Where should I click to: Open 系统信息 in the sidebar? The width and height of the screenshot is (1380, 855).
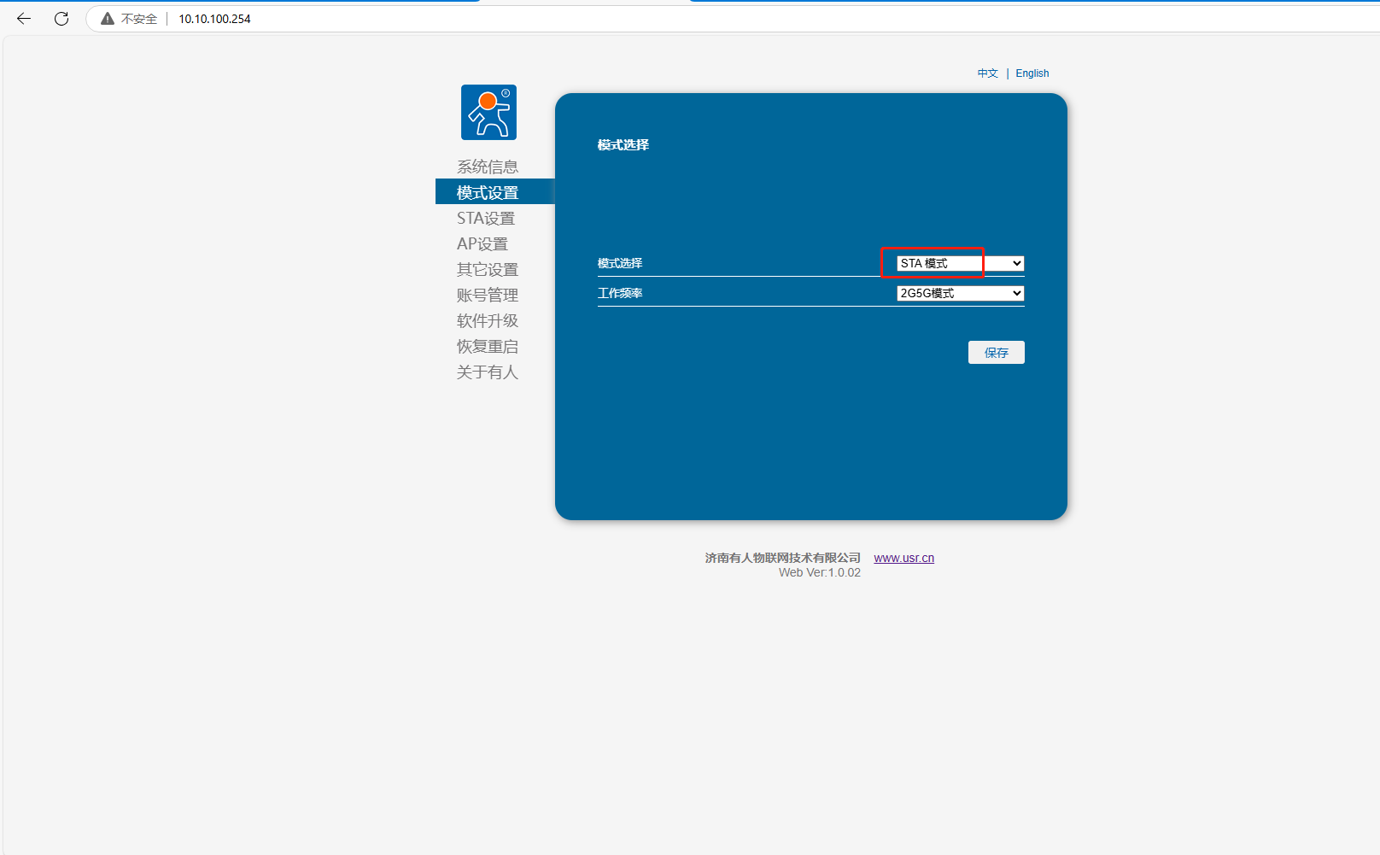tap(487, 167)
